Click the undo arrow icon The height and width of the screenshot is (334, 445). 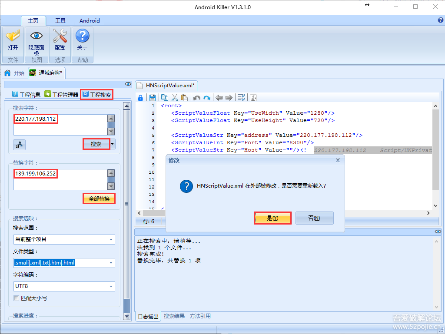coord(197,98)
